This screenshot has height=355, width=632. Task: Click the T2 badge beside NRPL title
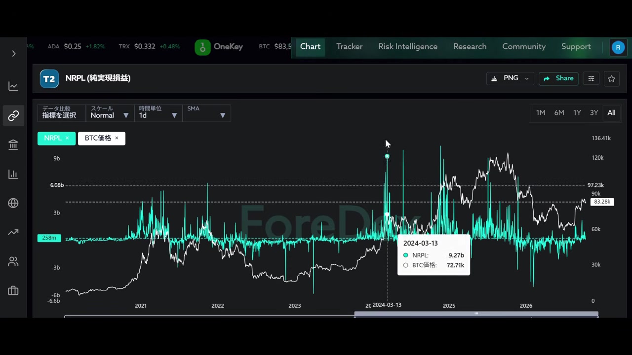pos(49,78)
